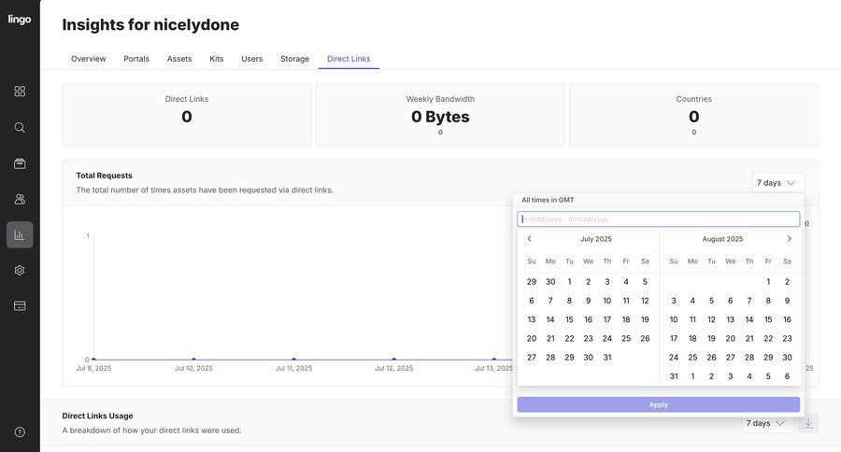Click June 29 in the July calendar
Image resolution: width=841 pixels, height=452 pixels.
(532, 281)
